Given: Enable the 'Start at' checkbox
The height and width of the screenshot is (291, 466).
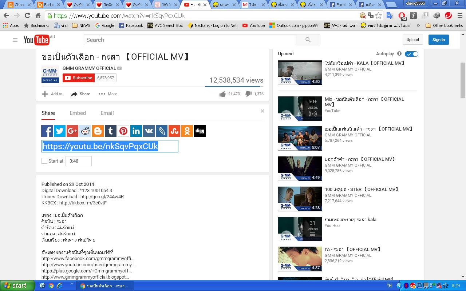Looking at the screenshot, I should pos(44,161).
